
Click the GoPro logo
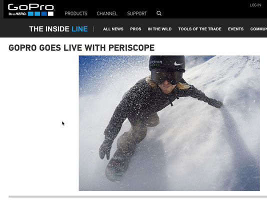coord(31,10)
